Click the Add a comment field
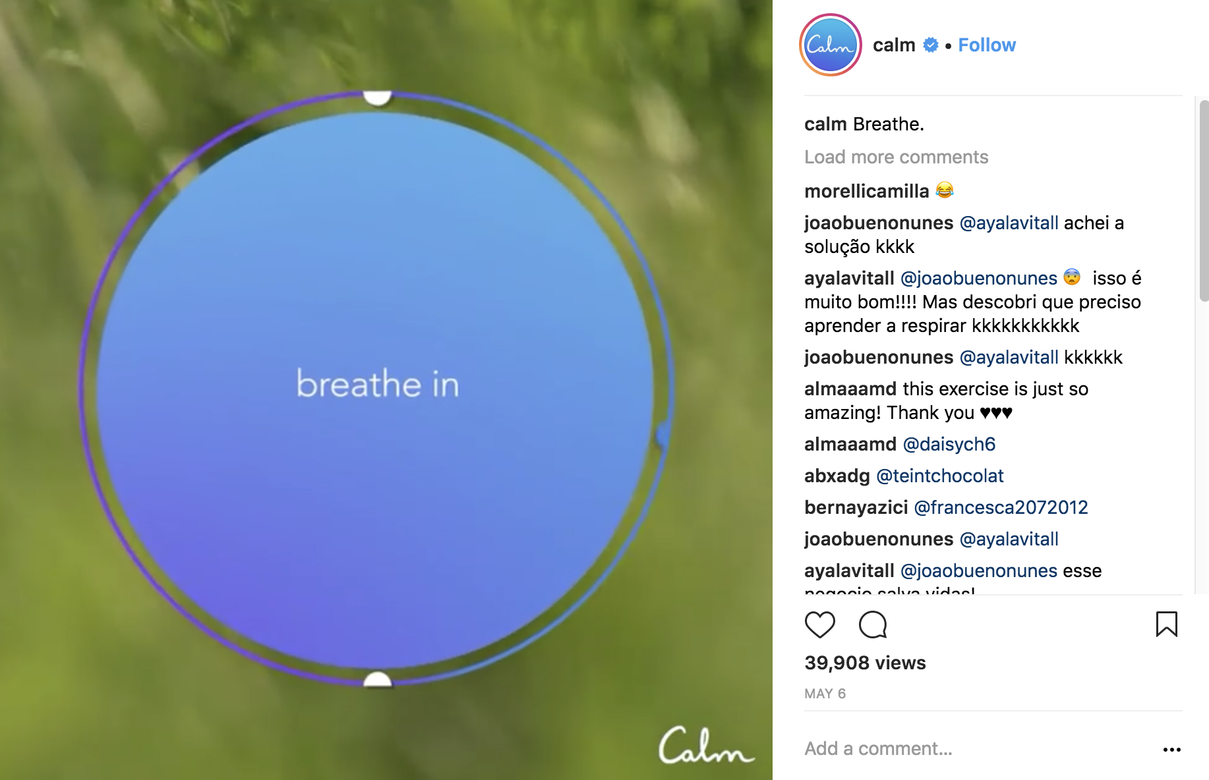The height and width of the screenshot is (780, 1209). coord(976,748)
